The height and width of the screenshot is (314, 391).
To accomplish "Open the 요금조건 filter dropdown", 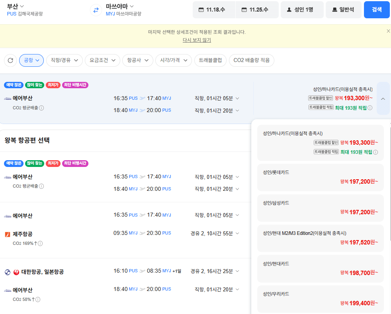I will click(102, 60).
